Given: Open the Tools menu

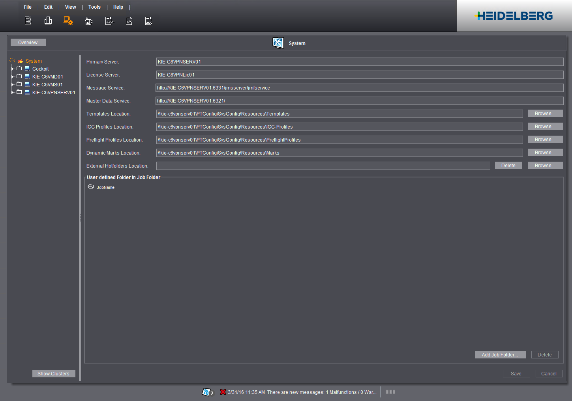Looking at the screenshot, I should (94, 7).
